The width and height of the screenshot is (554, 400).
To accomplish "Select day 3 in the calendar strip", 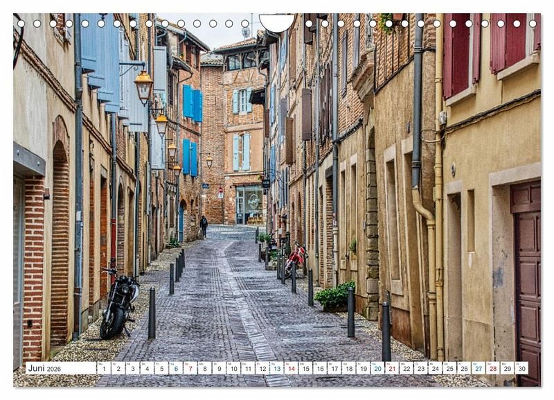I will [x=132, y=368].
